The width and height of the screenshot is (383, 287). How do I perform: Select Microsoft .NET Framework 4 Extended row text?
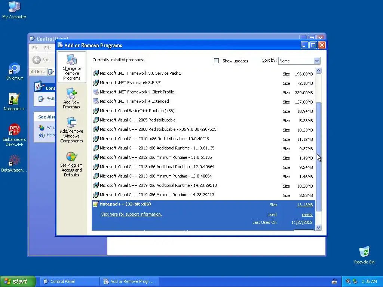(x=134, y=101)
